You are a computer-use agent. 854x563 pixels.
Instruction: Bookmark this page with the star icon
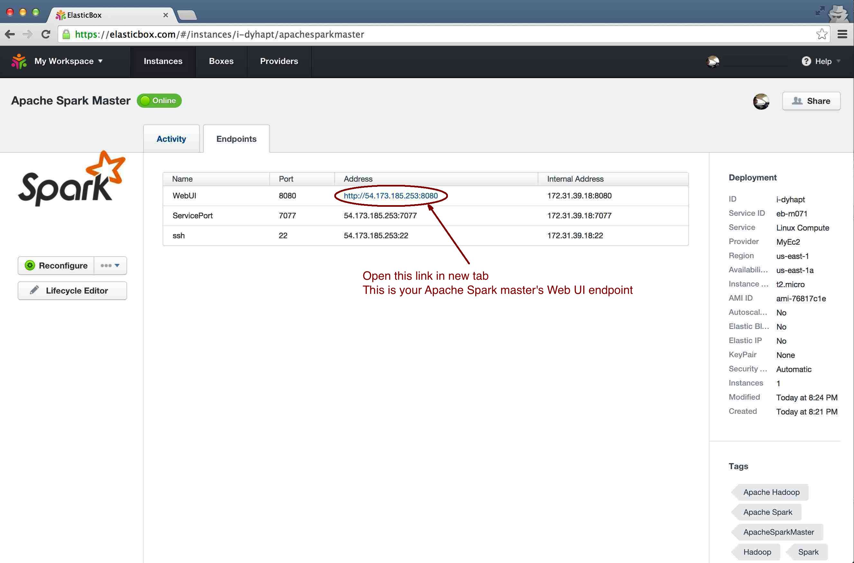821,34
